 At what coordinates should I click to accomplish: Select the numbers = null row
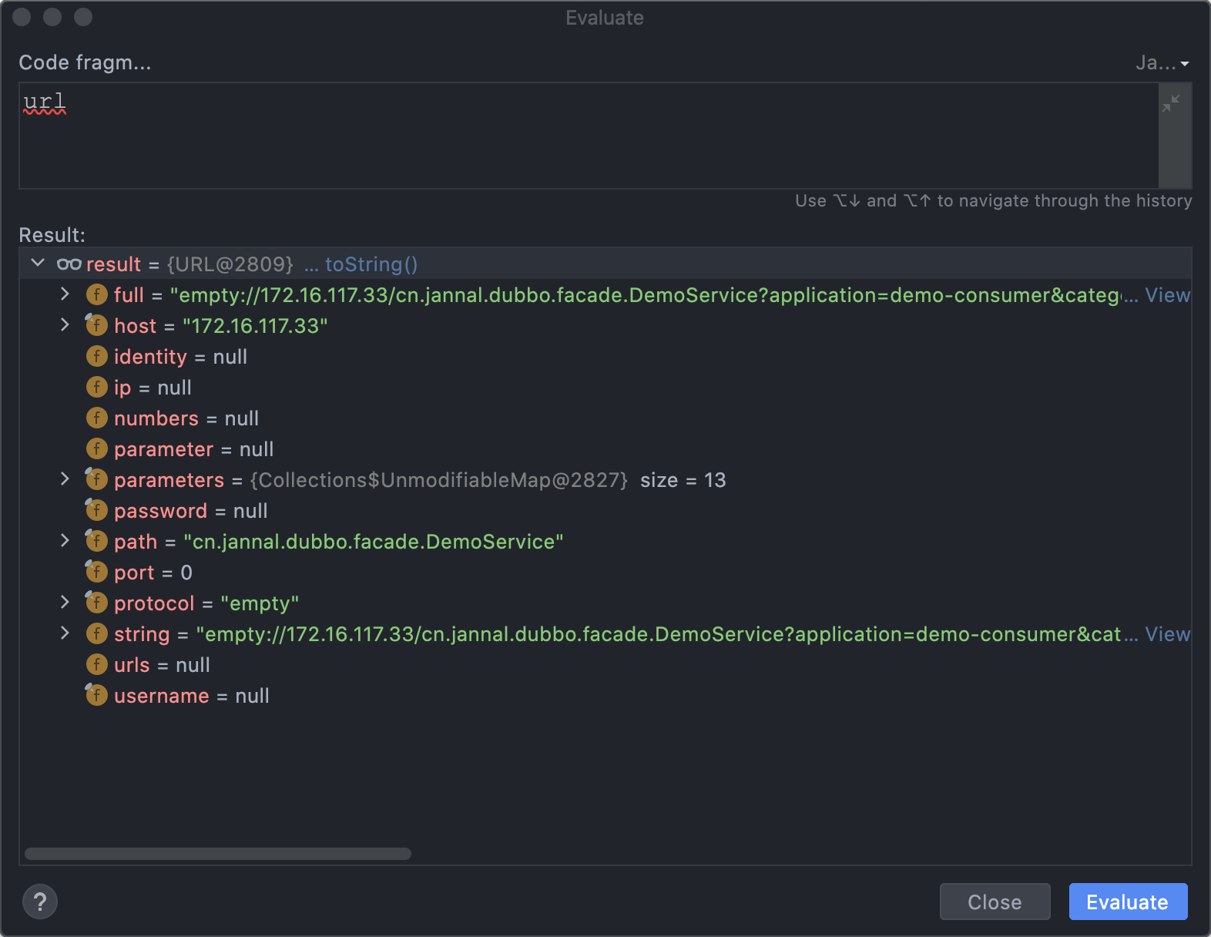605,418
